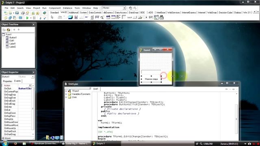Open the Button1 object selector dropdown
The width and height of the screenshot is (260, 146).
[x=32, y=77]
